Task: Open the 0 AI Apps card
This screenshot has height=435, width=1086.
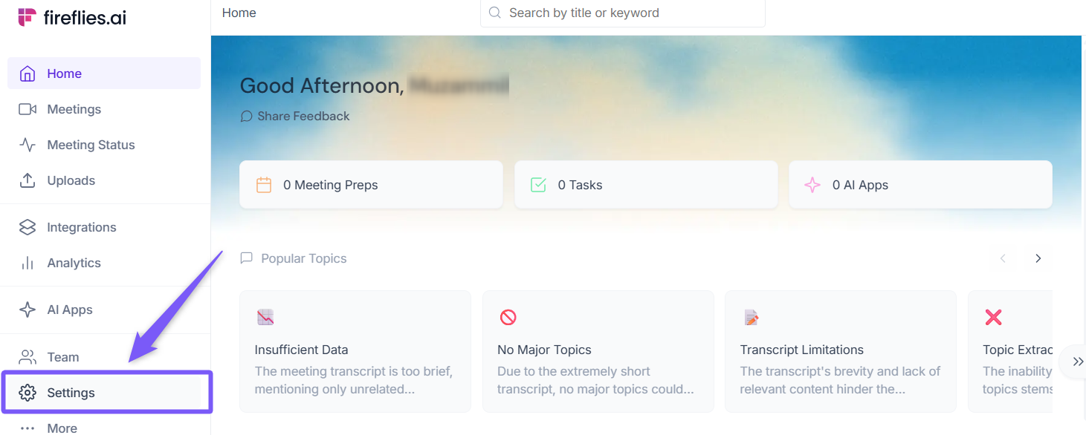Action: [919, 185]
